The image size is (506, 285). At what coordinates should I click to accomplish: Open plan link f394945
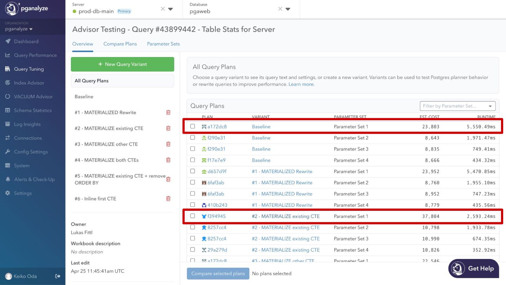[x=216, y=216]
